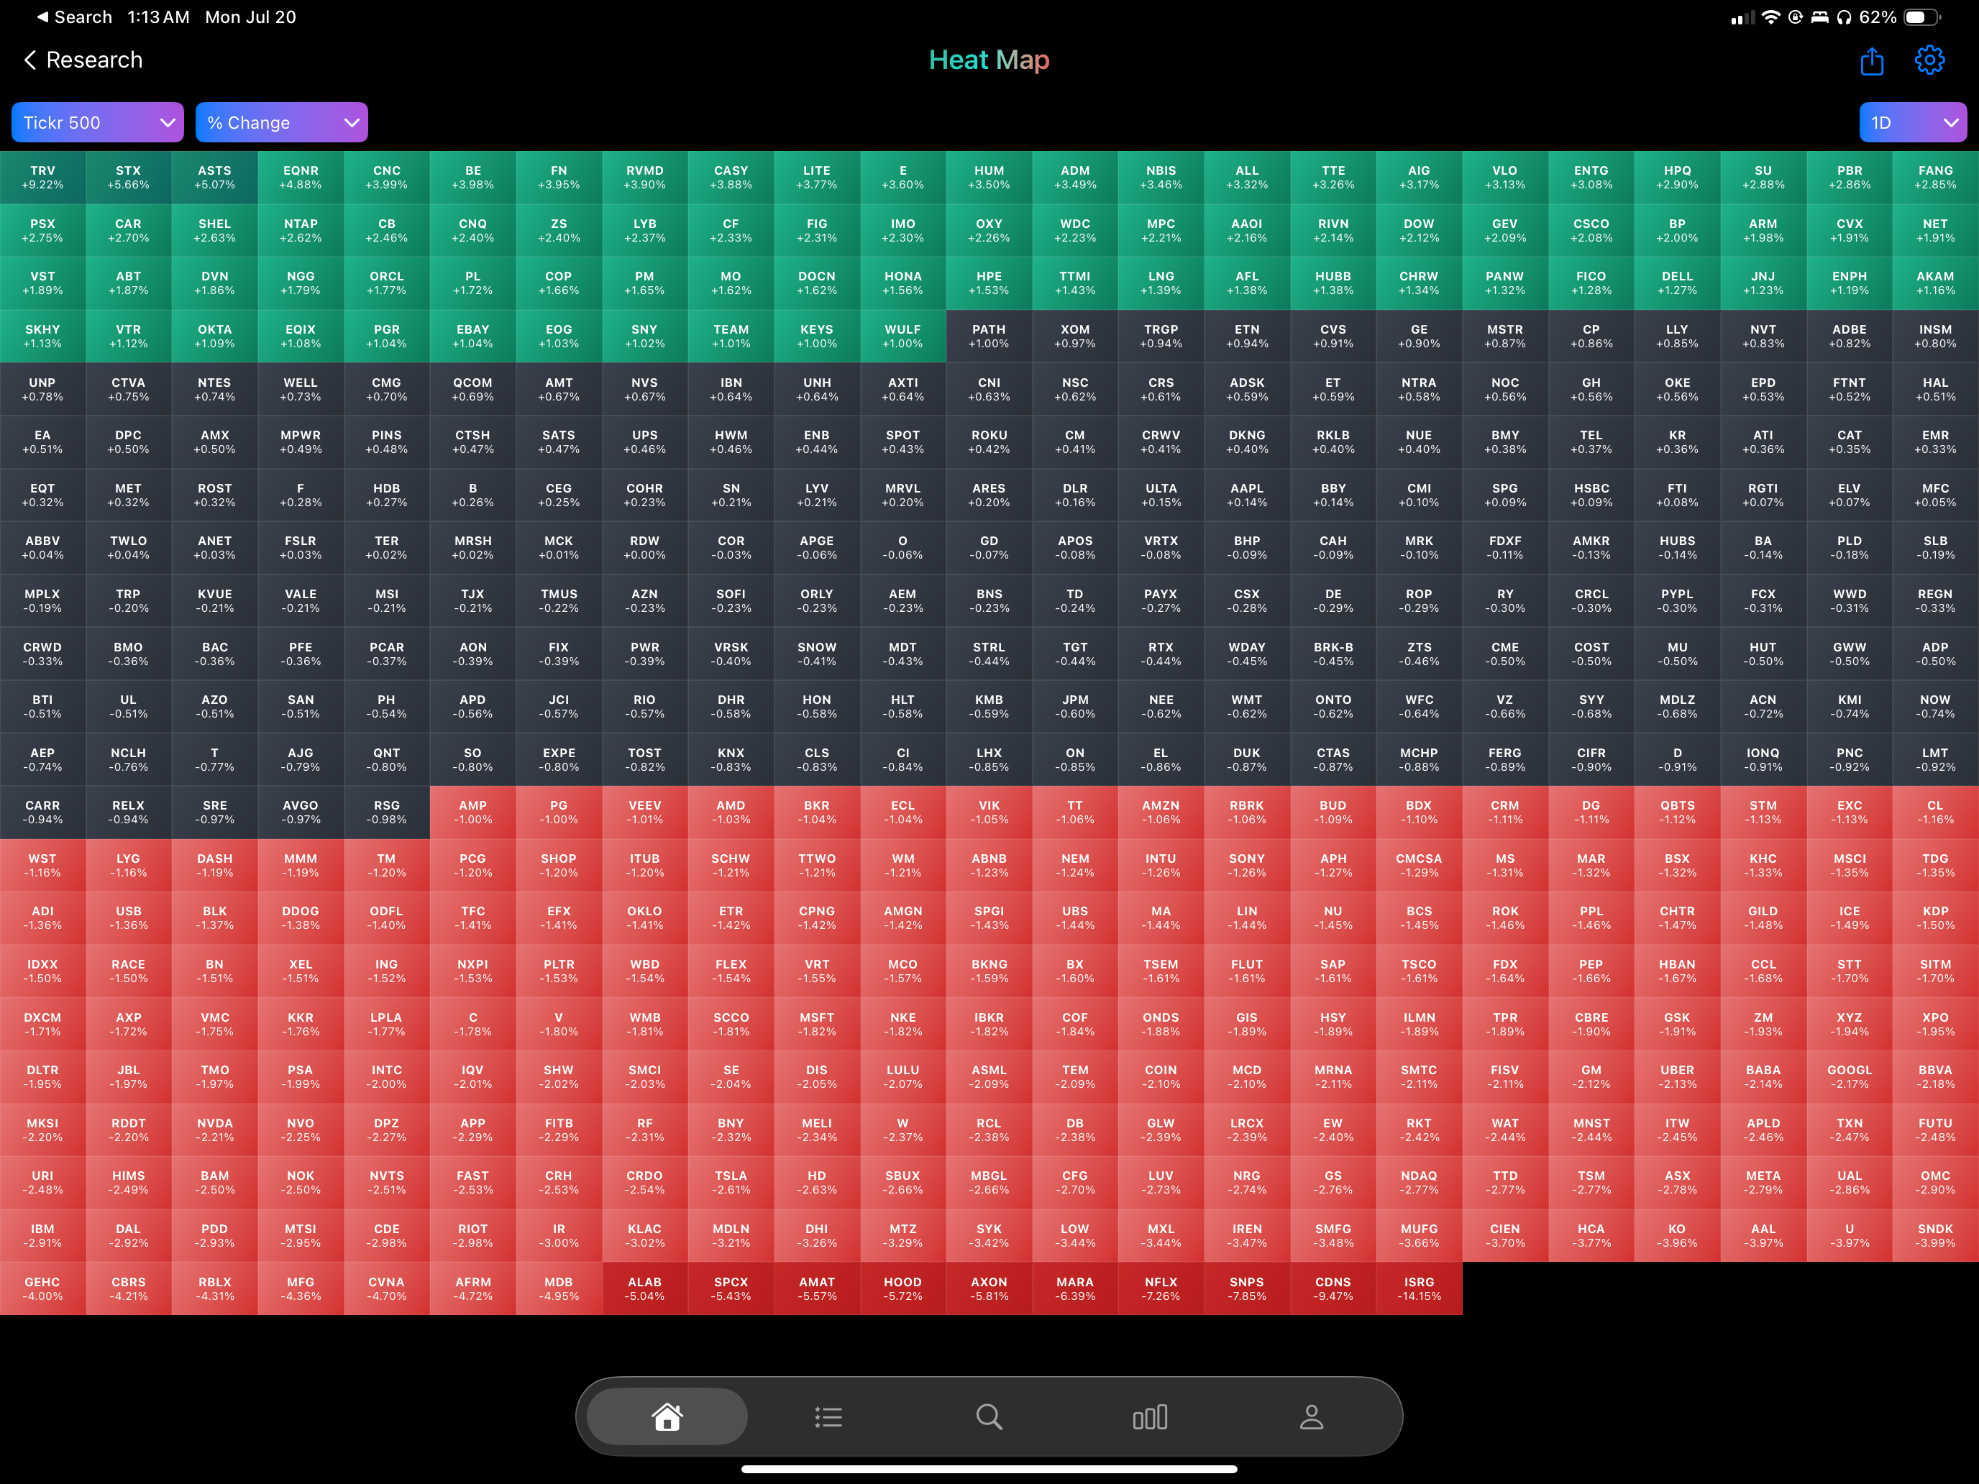Select META -2.79% tile

(x=1763, y=1183)
